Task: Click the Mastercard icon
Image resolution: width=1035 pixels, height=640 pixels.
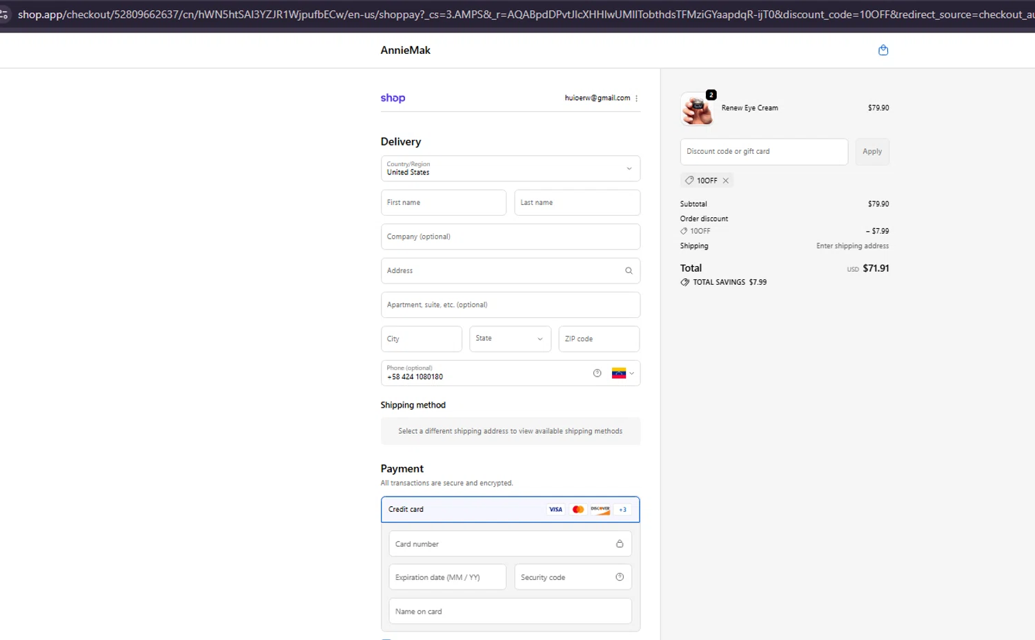Action: point(578,510)
